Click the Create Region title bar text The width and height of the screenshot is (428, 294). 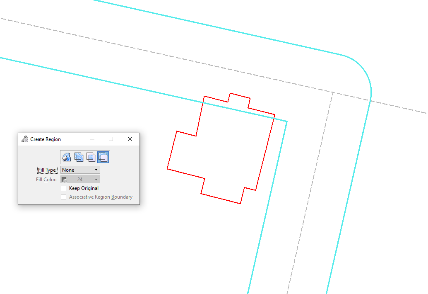pyautogui.click(x=46, y=139)
